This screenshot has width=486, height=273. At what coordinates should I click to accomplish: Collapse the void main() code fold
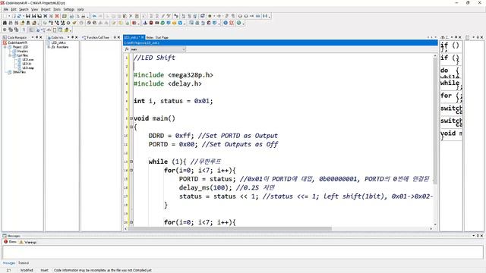131,118
